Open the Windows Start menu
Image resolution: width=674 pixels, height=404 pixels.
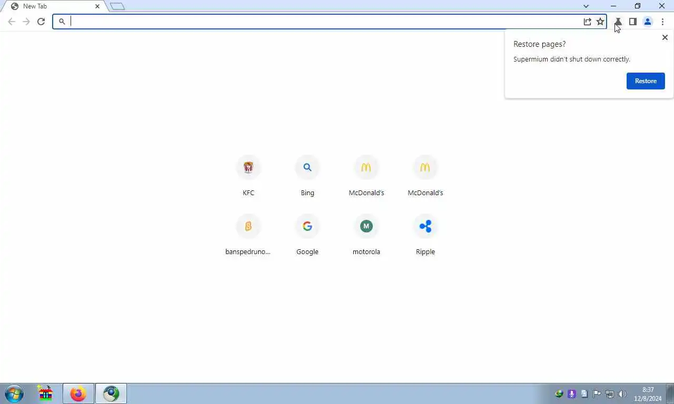tap(14, 393)
